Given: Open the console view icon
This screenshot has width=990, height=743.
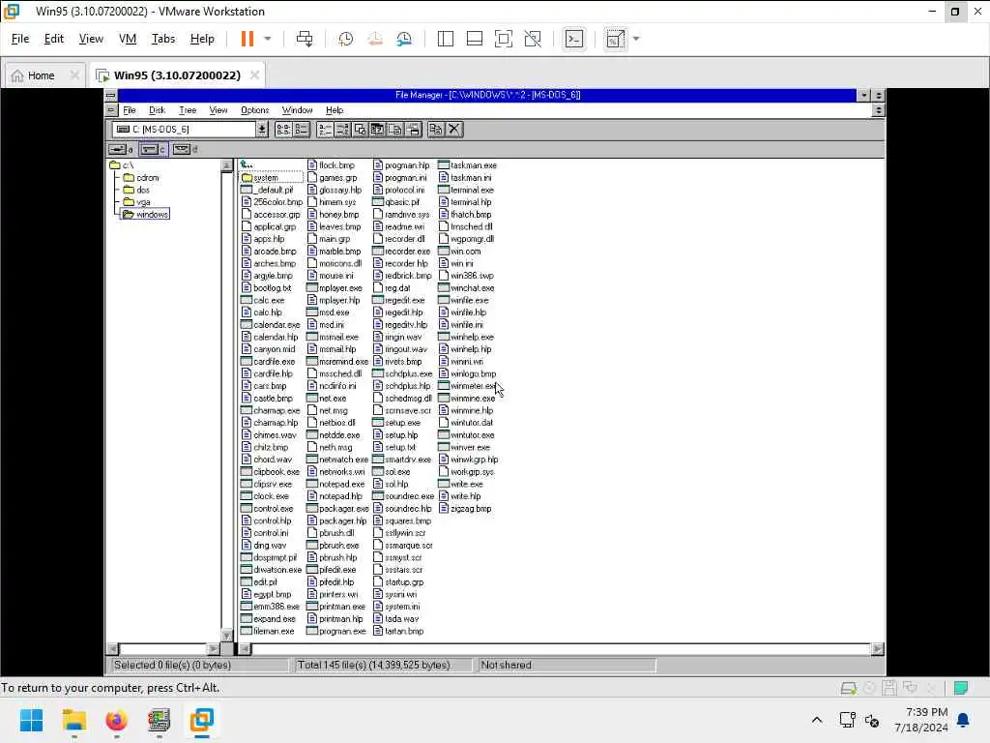Looking at the screenshot, I should (x=574, y=39).
